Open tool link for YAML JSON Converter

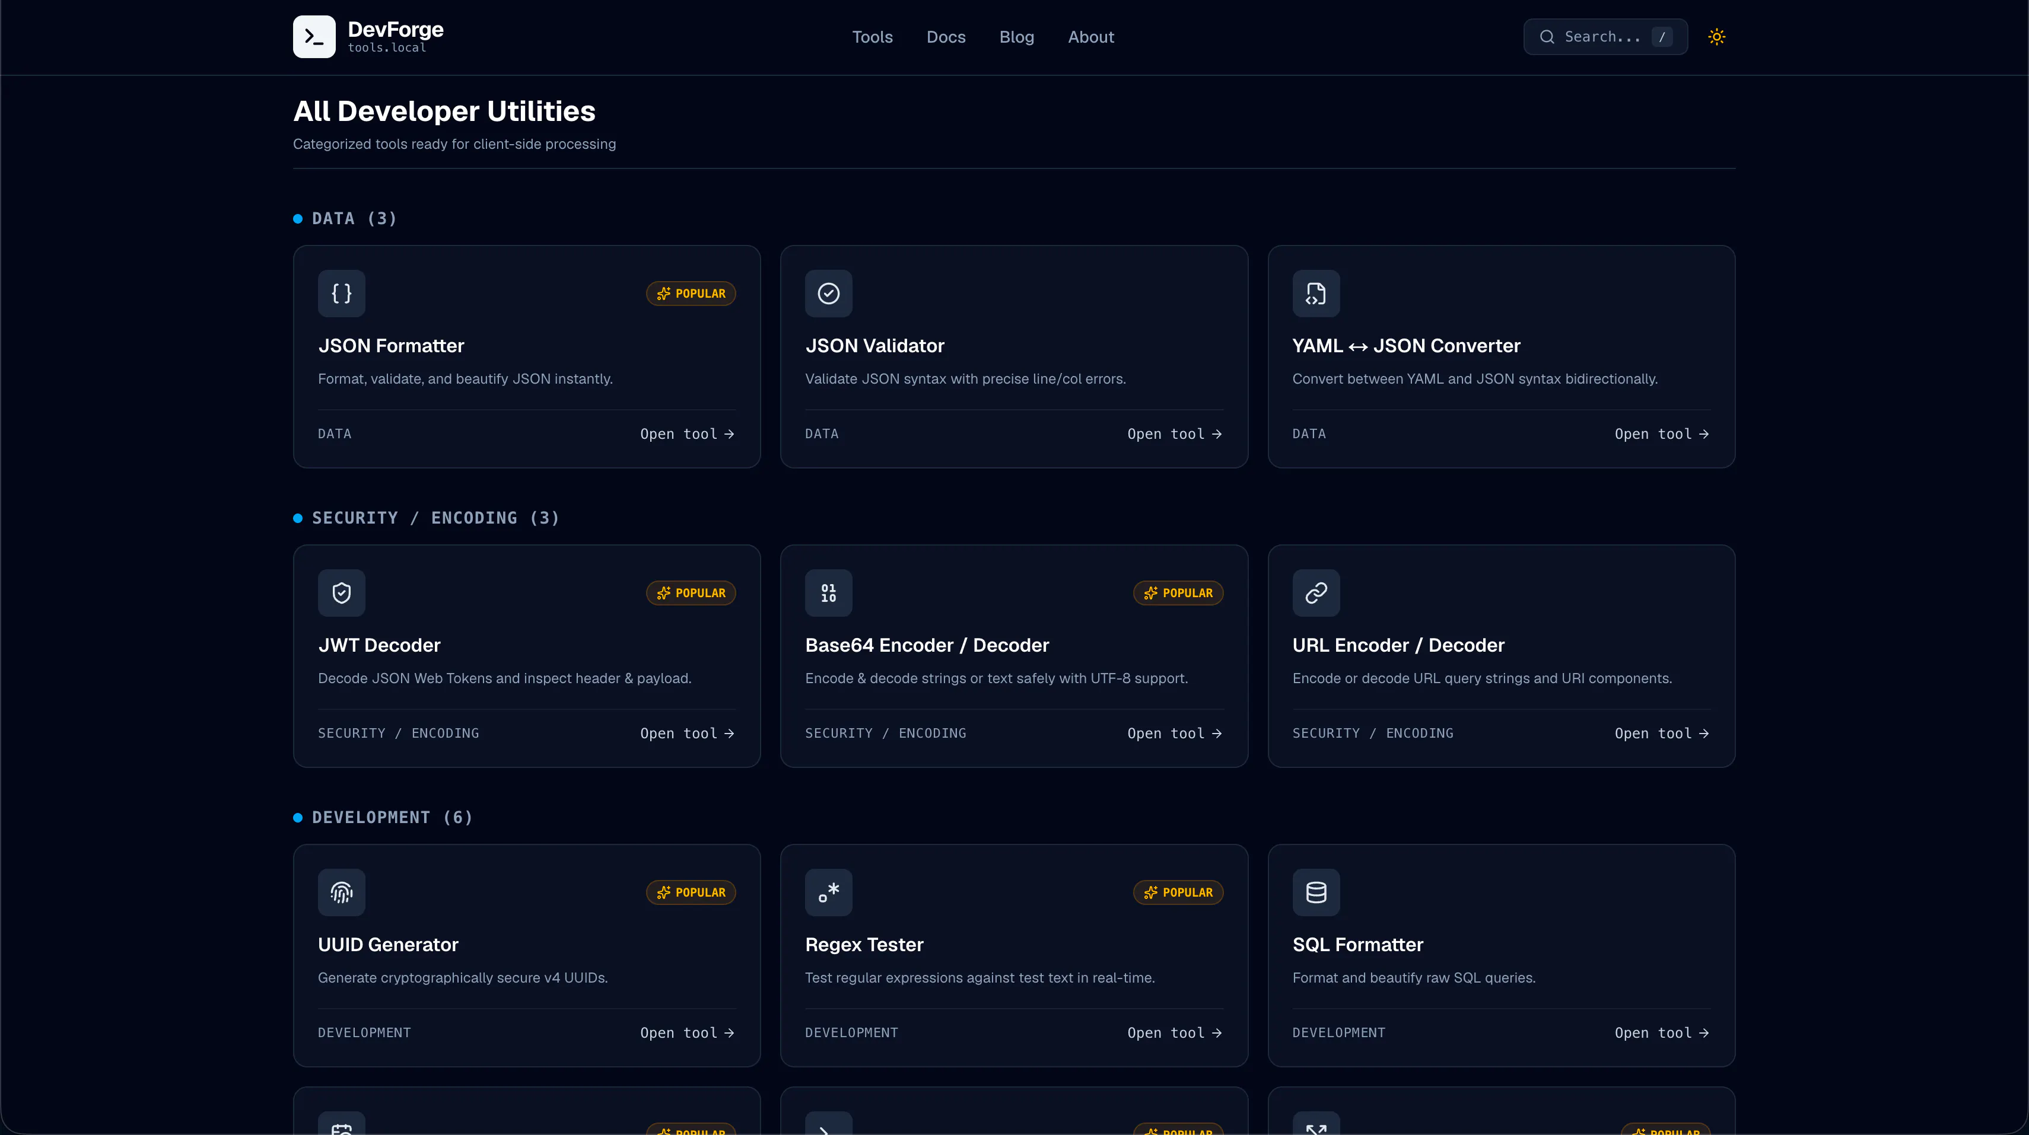click(1662, 433)
